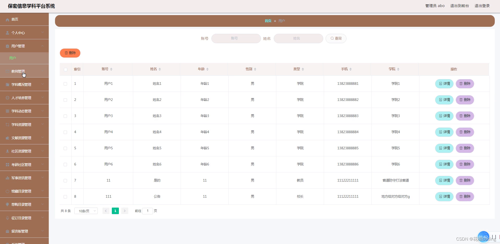Sort the 性别 column using its sort arrows
Viewport: 500px width, 244px height.
click(255, 69)
